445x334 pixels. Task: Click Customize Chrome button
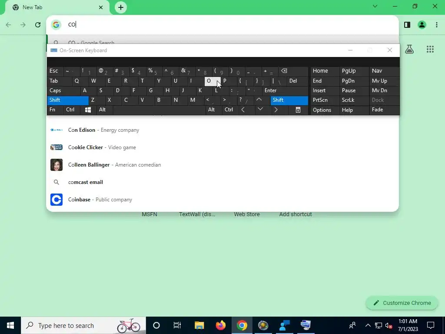[402, 303]
